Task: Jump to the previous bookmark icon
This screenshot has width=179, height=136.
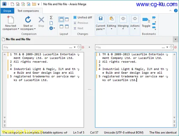Action: 154,23
